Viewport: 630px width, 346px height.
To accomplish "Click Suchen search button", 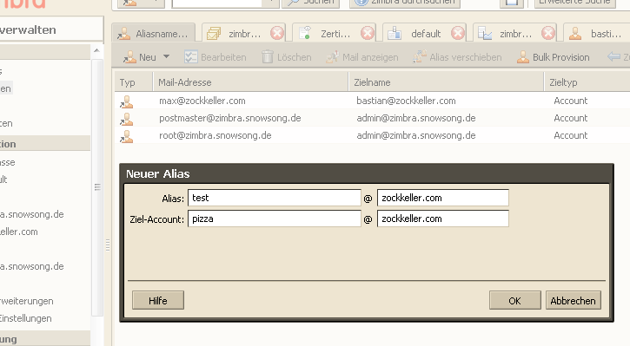I will 310,3.
